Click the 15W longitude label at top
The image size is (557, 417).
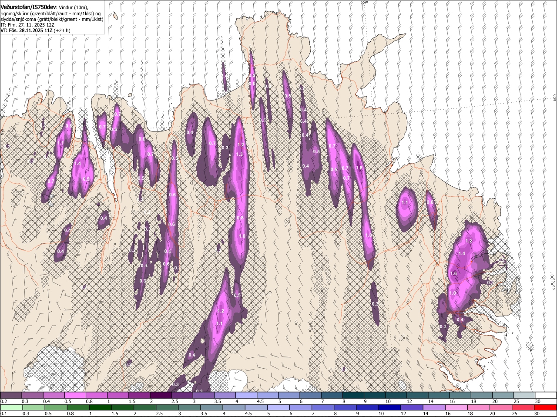(365, 2)
